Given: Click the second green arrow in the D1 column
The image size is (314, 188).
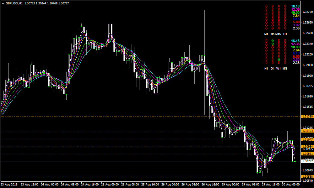Looking at the screenshot, I should coord(273,44).
